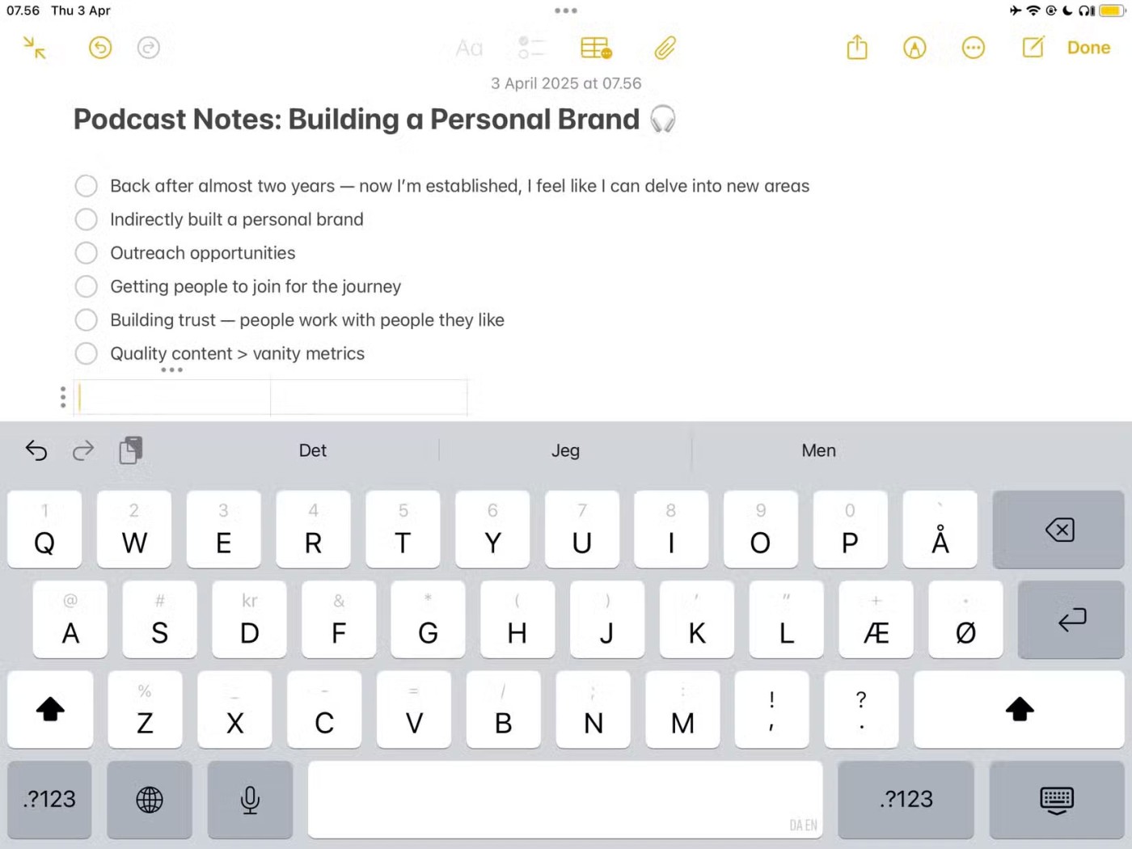Mark "Quality content > vanity metrics" as done
This screenshot has height=849, width=1132.
pos(87,353)
